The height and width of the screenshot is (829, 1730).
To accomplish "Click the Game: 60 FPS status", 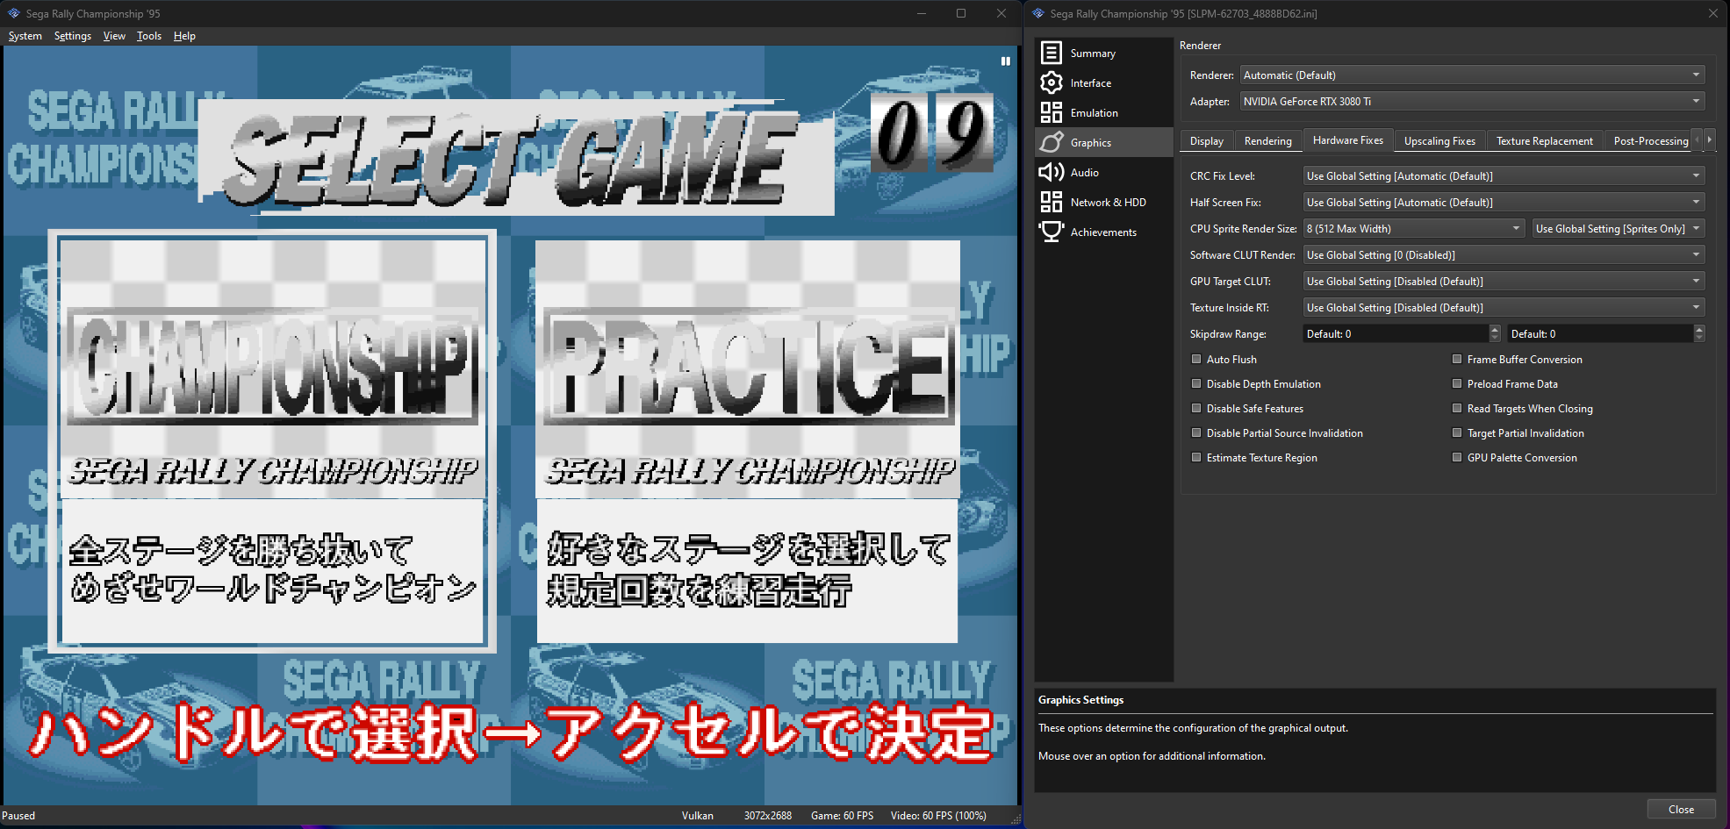I will pyautogui.click(x=842, y=816).
